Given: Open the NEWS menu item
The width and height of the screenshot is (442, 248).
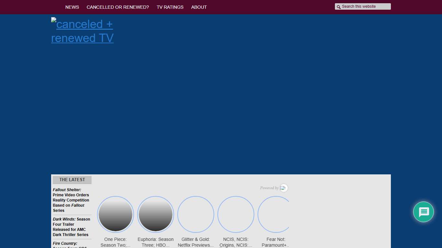Looking at the screenshot, I should click(72, 7).
